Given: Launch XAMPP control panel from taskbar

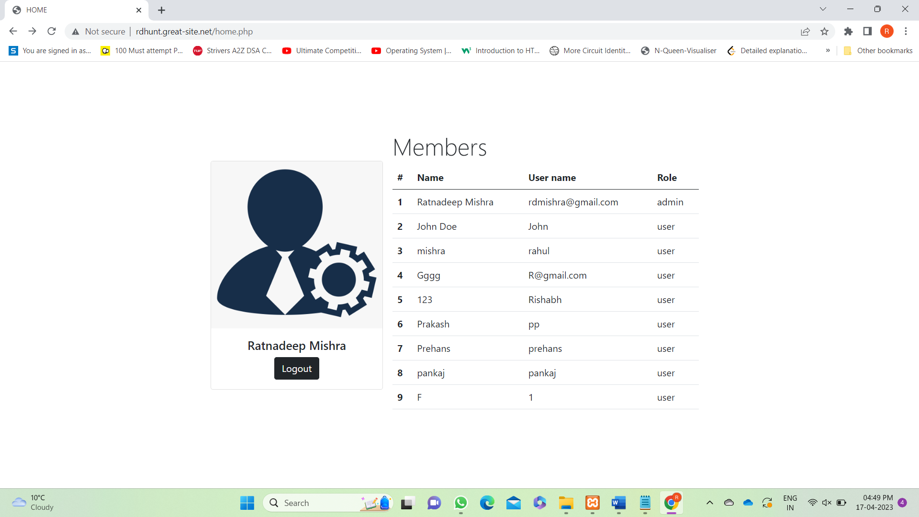Looking at the screenshot, I should 592,503.
